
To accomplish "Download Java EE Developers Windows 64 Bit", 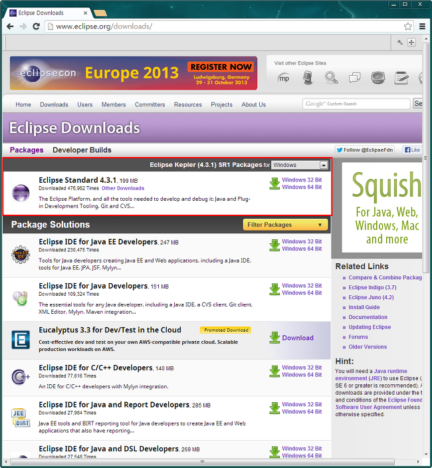I will [302, 249].
